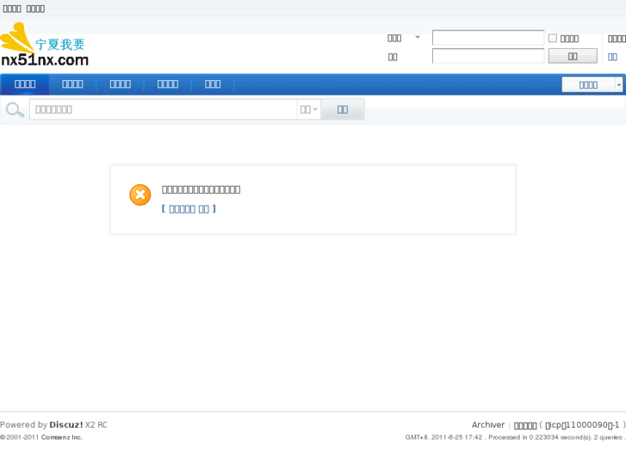Select the first highlighted tab in the blue navigation bar
The image size is (626, 469).
coord(25,83)
